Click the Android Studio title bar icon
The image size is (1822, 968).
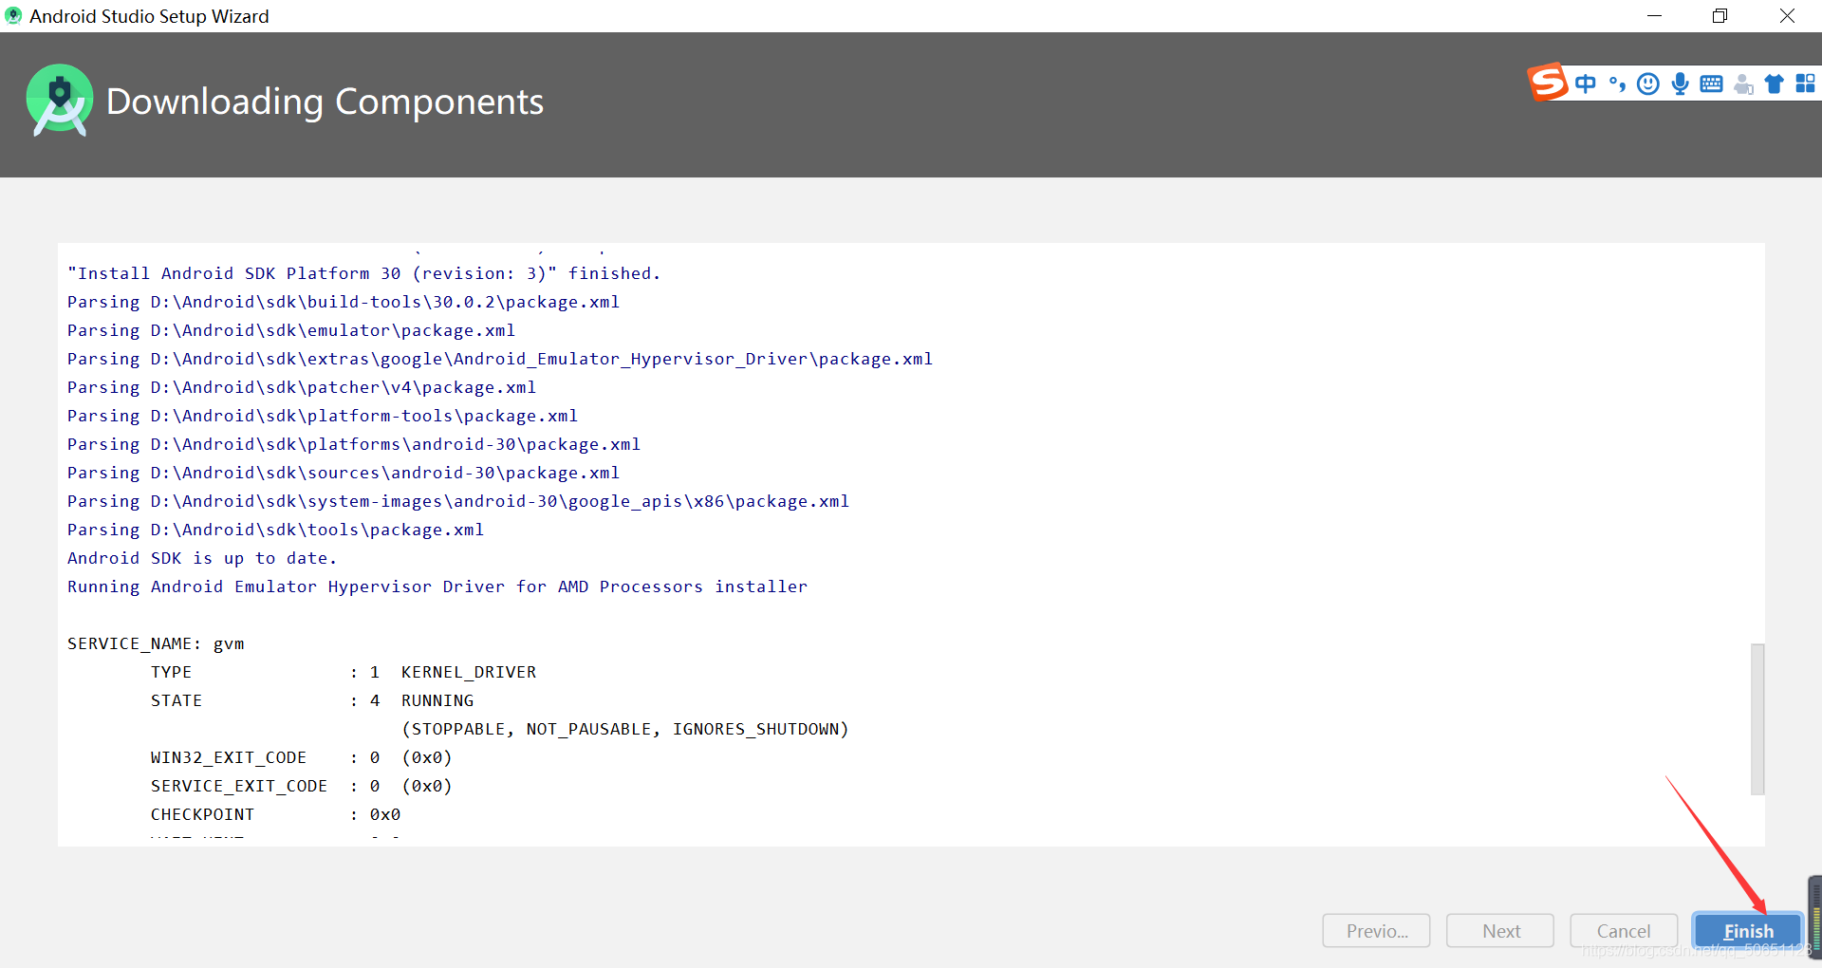click(x=13, y=15)
